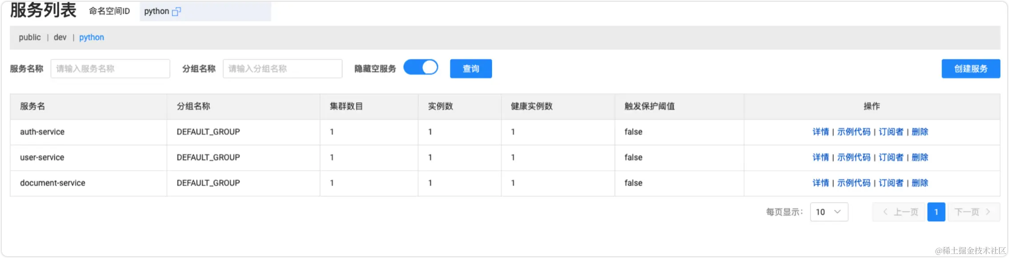Click 删除 for user-service
The height and width of the screenshot is (258, 1009).
(x=920, y=157)
